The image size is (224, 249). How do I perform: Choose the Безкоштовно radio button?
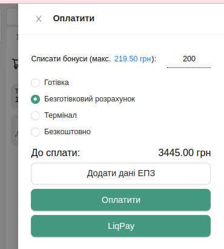35,132
